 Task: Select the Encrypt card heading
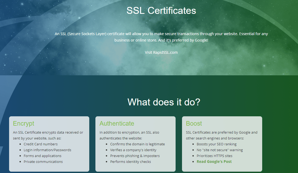[x=24, y=123]
